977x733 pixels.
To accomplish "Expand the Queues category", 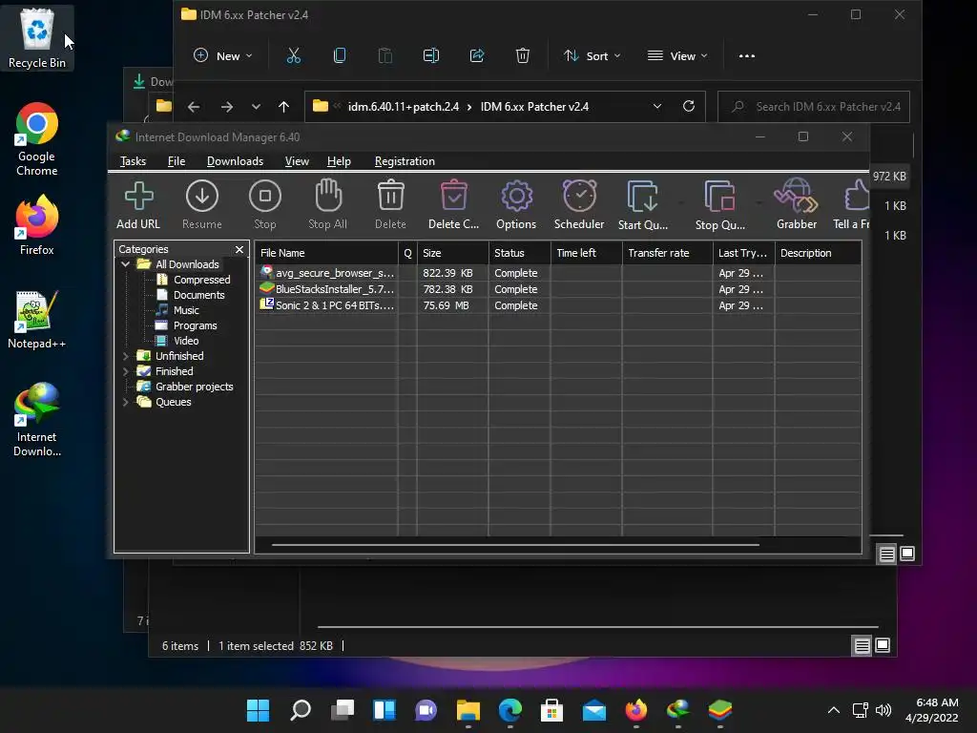I will tap(126, 402).
